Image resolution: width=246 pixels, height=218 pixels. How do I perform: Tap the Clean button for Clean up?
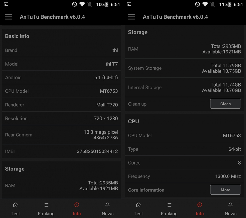point(226,104)
